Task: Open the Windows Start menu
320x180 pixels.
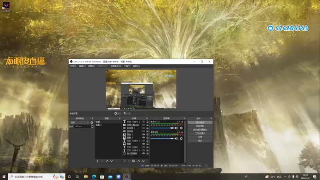Action: point(4,176)
